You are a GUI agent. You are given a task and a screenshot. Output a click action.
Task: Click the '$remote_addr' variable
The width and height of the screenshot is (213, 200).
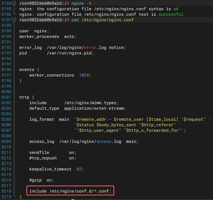point(91,119)
